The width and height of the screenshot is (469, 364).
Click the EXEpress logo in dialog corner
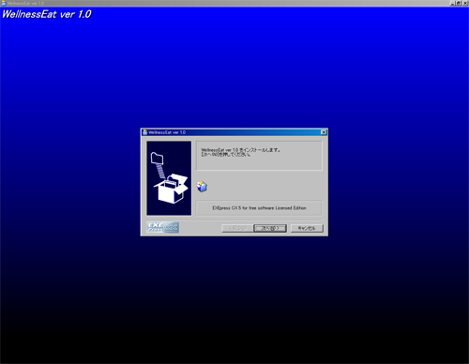162,227
